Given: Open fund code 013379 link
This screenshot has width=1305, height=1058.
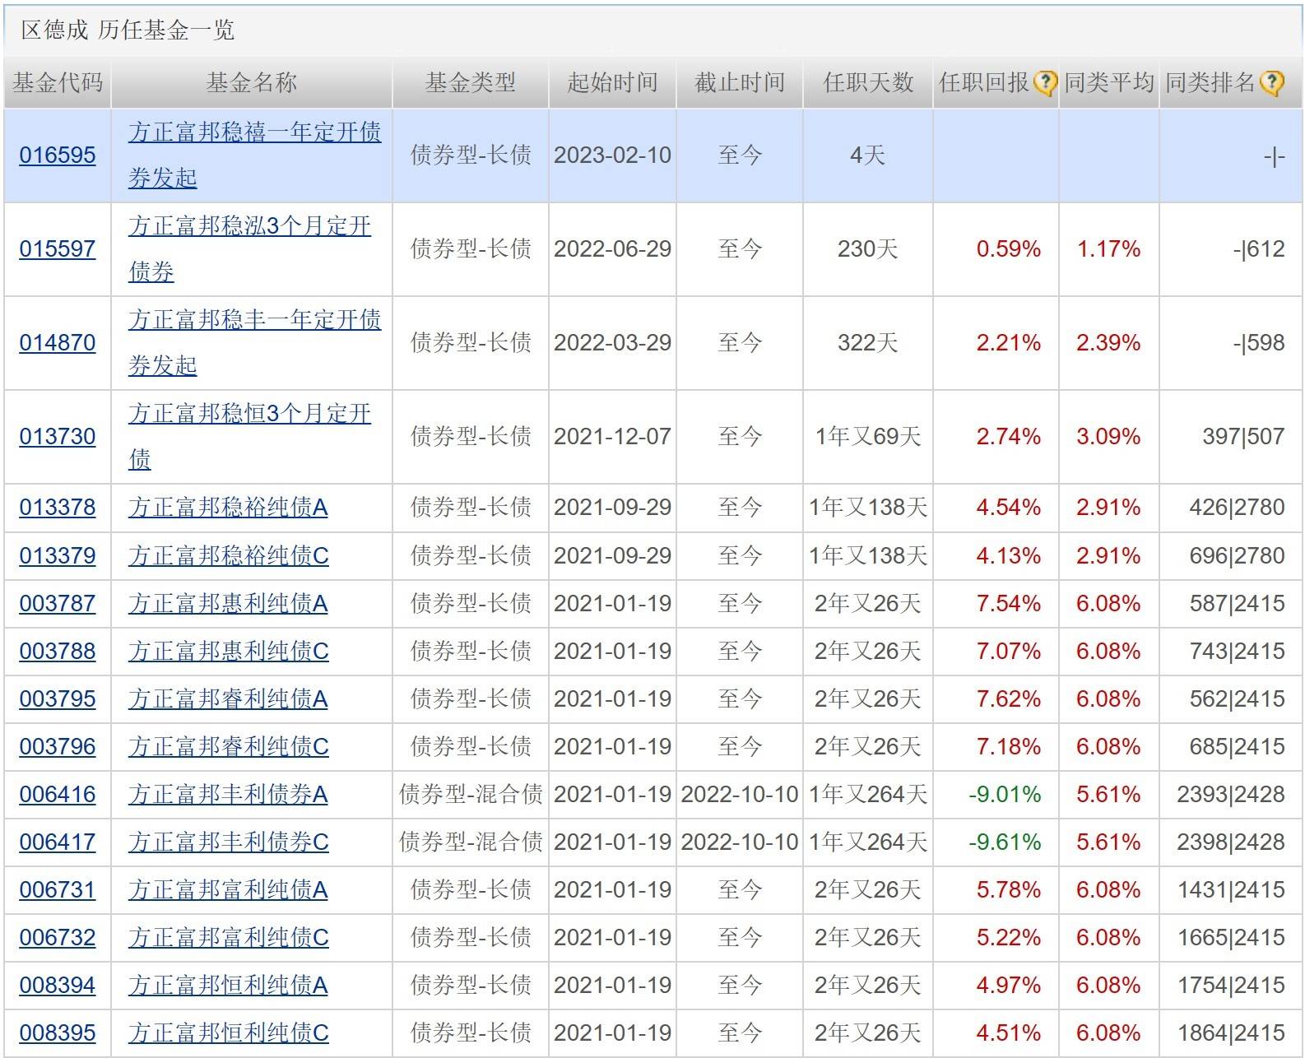Looking at the screenshot, I should 58,556.
